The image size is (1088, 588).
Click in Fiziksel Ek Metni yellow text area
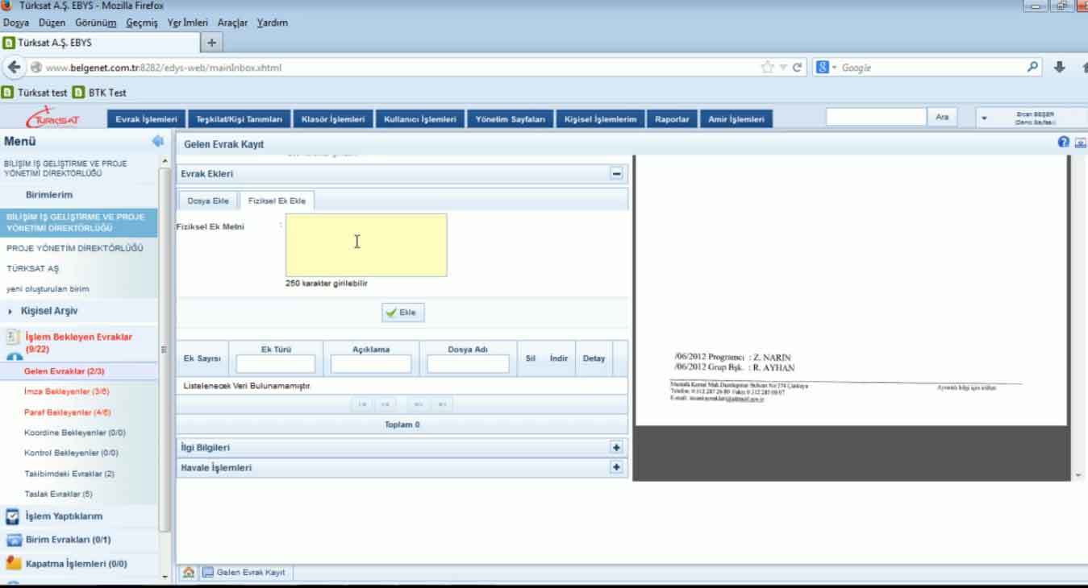click(x=366, y=245)
